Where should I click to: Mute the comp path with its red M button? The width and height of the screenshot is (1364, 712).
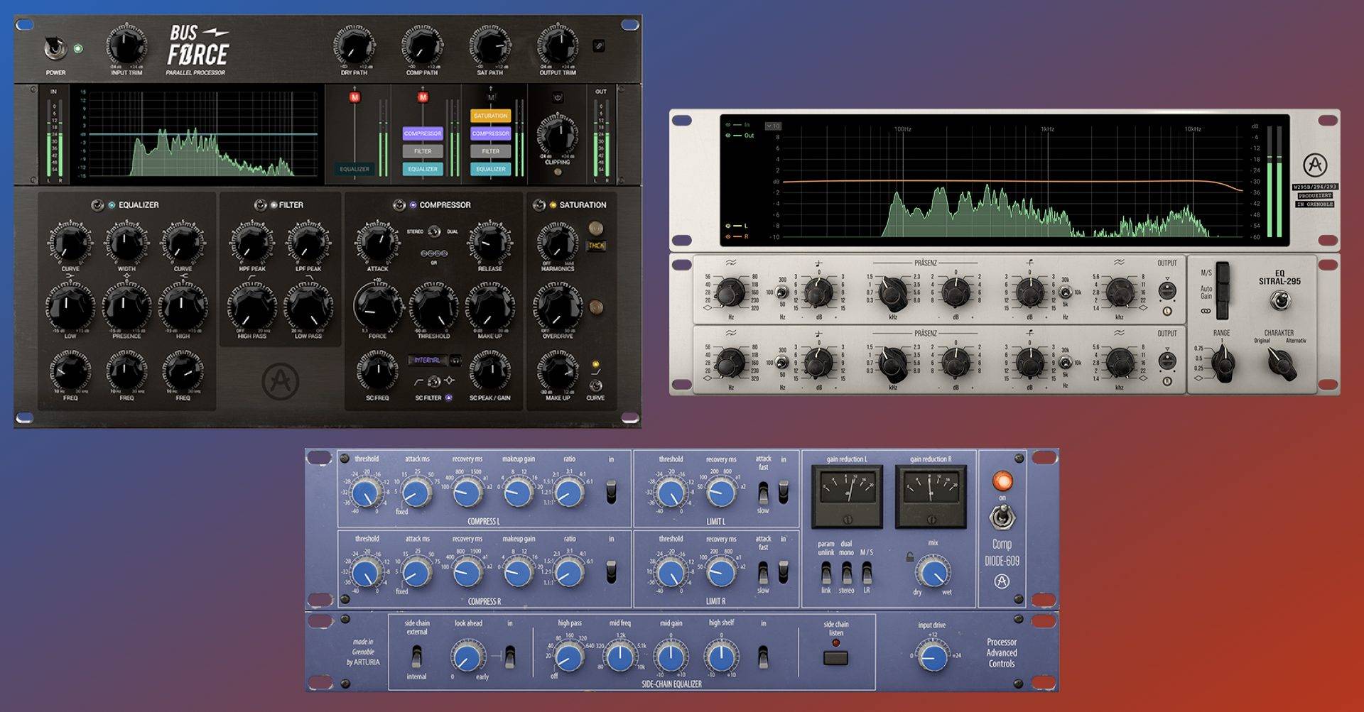pos(423,97)
